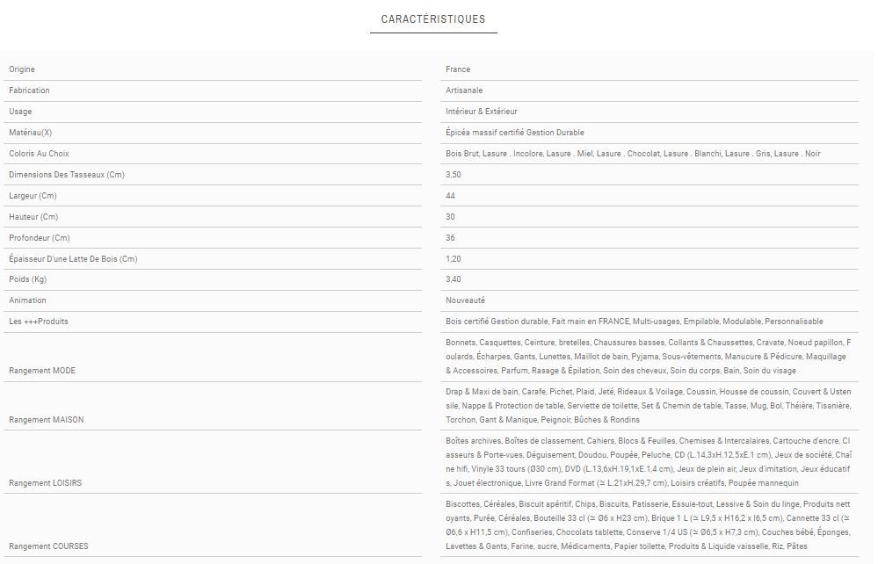Click the Intérieur & Extérieur usage value
This screenshot has width=878, height=564.
pos(482,112)
